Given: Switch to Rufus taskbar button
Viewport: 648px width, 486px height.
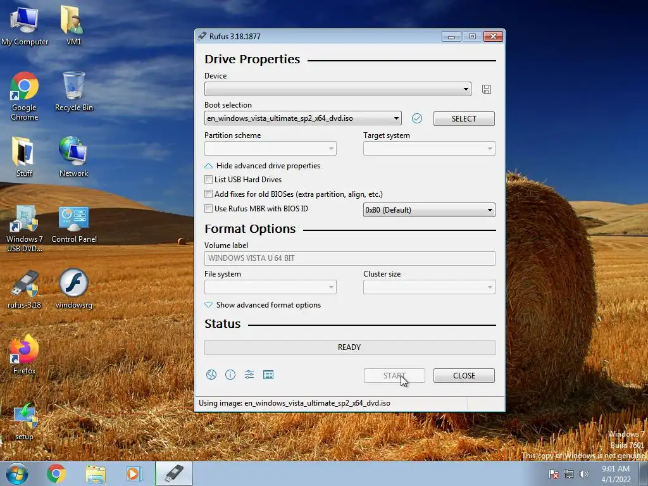Looking at the screenshot, I should 173,473.
